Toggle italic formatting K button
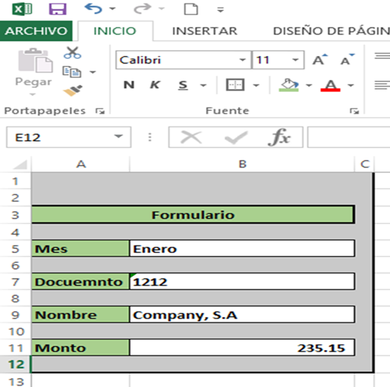Image resolution: width=390 pixels, height=387 pixels. point(155,85)
